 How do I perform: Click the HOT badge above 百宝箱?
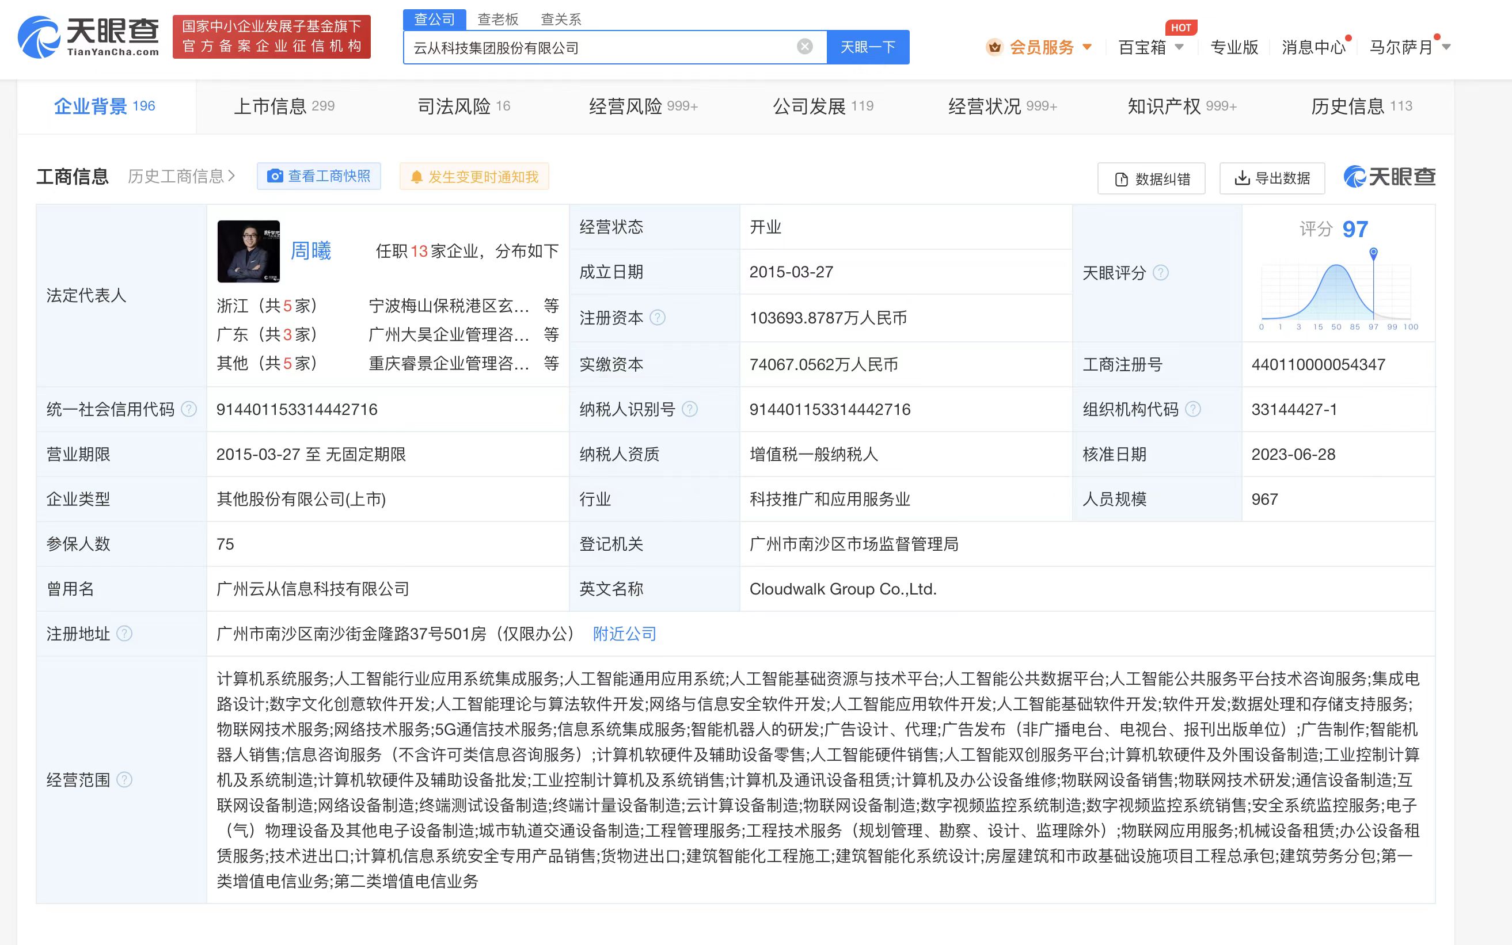(x=1180, y=28)
